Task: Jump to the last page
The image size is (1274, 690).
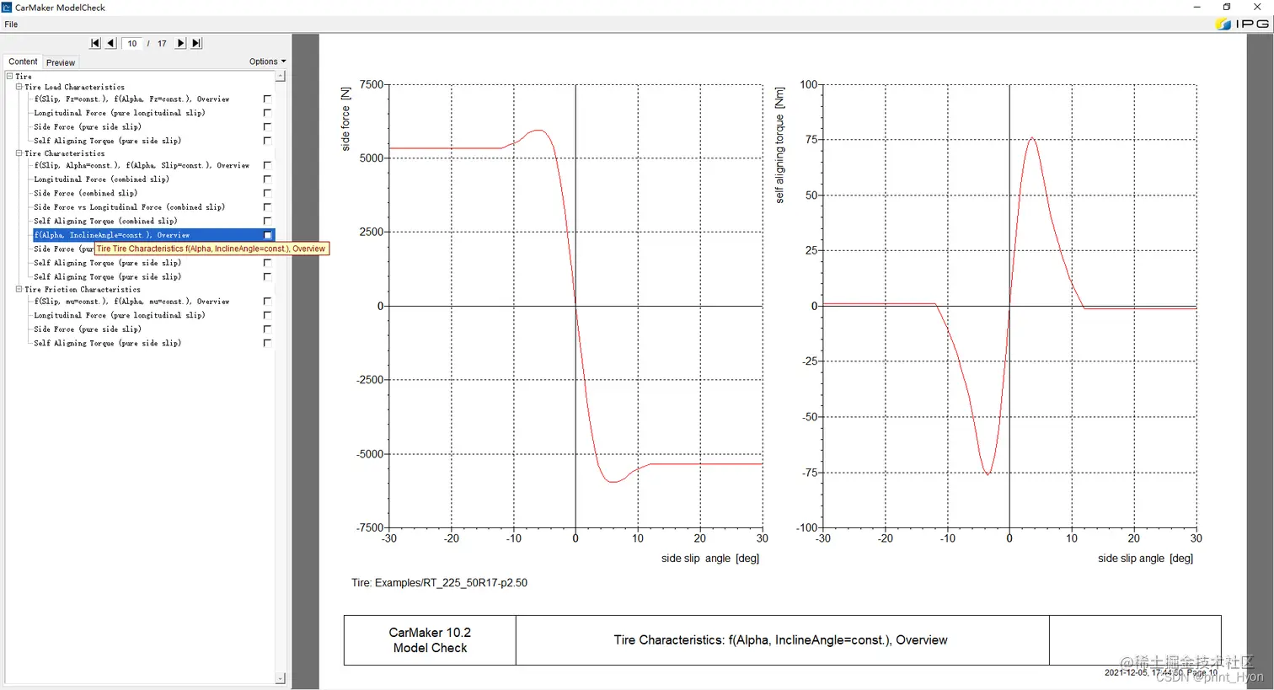Action: pos(196,43)
